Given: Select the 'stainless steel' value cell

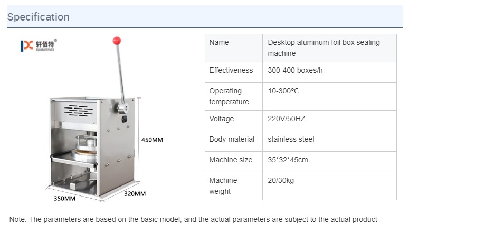Looking at the screenshot, I should 329,141.
